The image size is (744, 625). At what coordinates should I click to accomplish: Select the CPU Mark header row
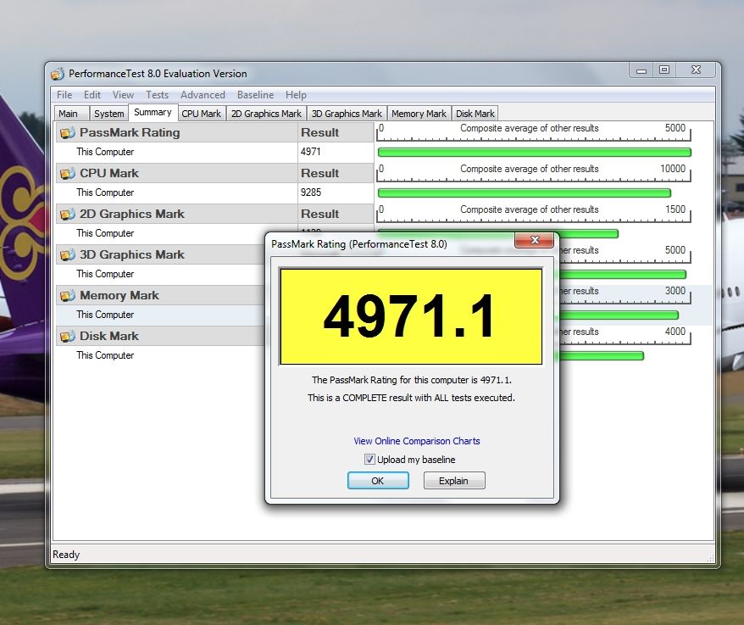coord(214,173)
